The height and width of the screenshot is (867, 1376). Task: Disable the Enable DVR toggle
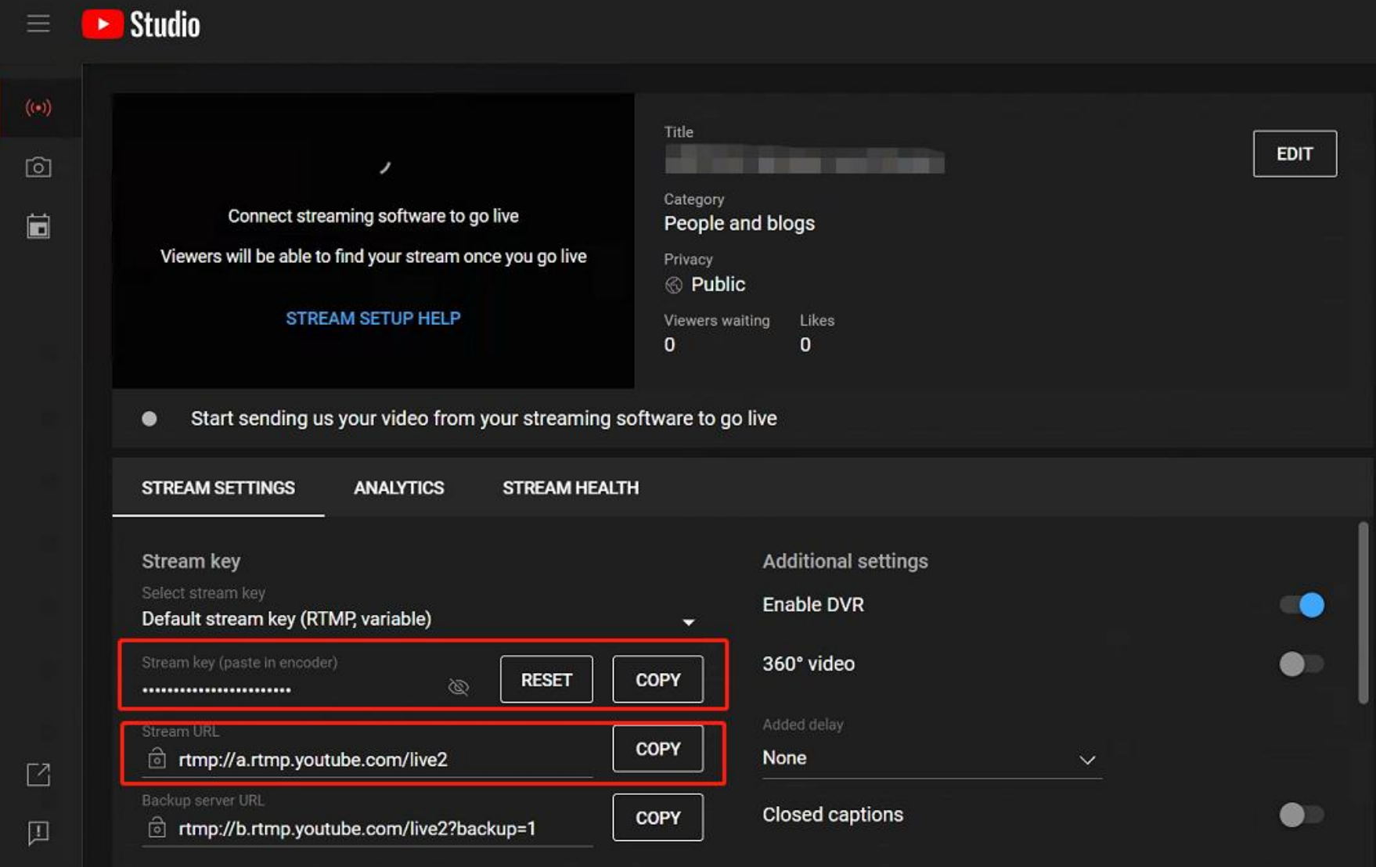[1302, 604]
